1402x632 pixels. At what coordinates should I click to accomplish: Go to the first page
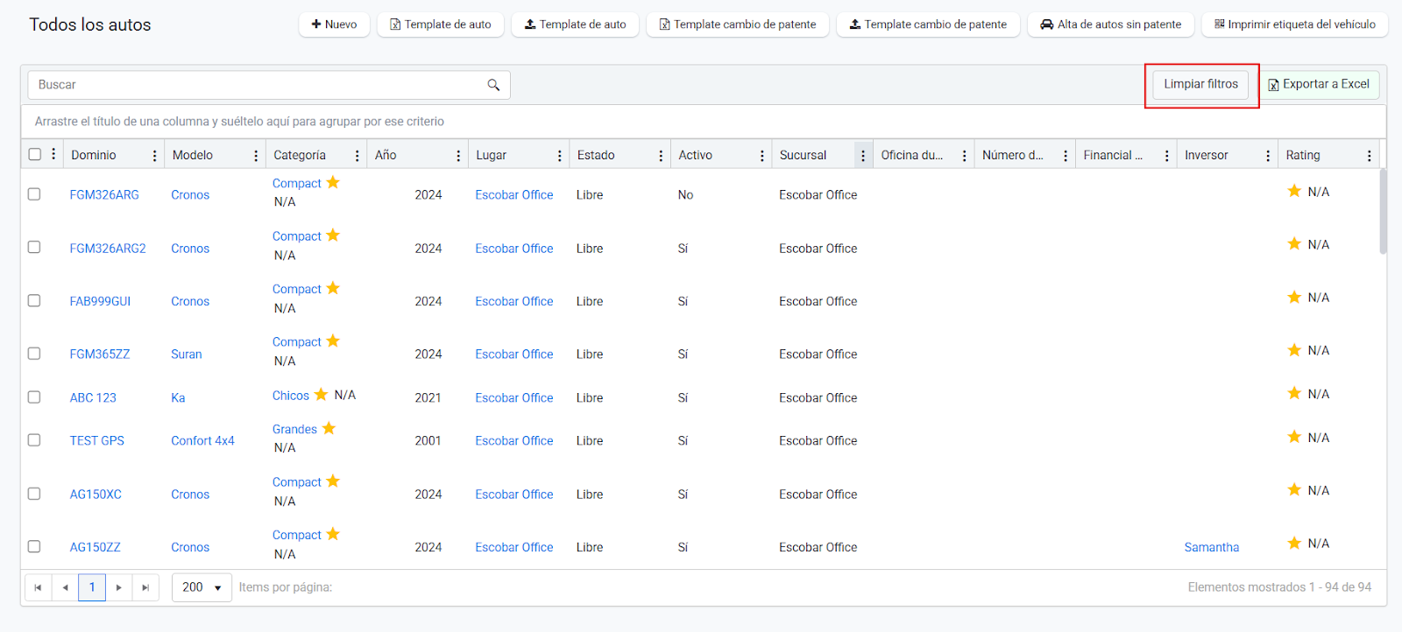38,587
